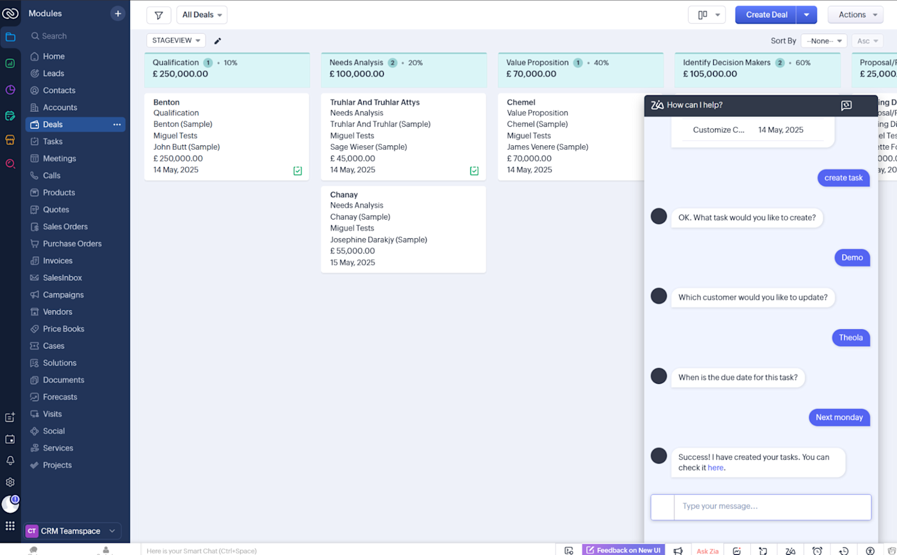This screenshot has width=897, height=555.
Task: Open the Meetings module
Action: (x=59, y=159)
